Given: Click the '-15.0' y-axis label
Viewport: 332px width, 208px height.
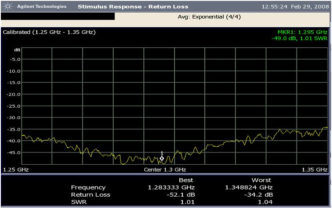Looking at the screenshot, I should pyautogui.click(x=14, y=83).
